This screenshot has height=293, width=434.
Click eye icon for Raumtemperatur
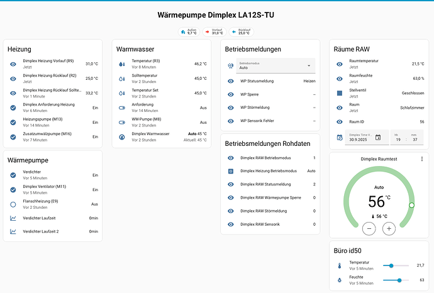tap(340, 64)
